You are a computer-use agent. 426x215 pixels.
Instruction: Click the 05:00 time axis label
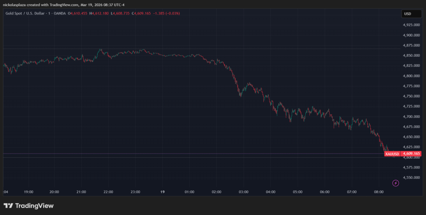pyautogui.click(x=297, y=192)
